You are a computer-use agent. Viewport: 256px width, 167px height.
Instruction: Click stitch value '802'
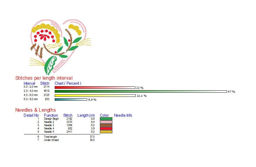(70, 129)
